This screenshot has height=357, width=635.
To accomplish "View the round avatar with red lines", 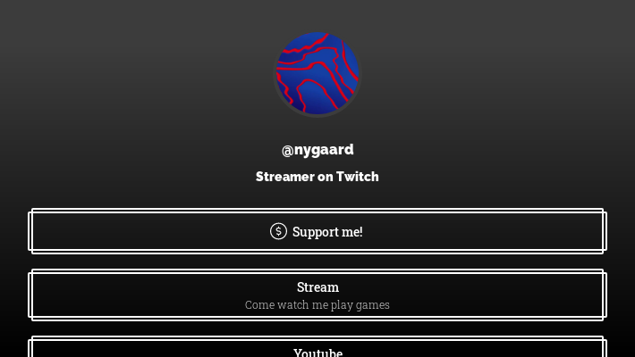I will 317,73.
